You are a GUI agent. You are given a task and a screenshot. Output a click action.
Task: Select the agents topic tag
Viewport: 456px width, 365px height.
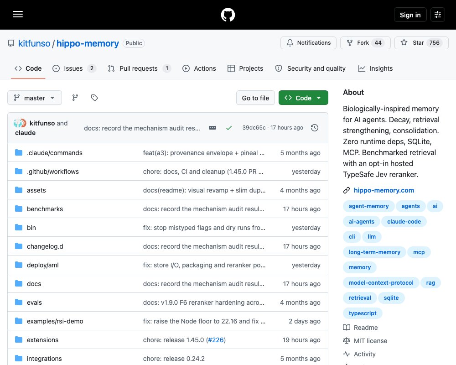[410, 206]
